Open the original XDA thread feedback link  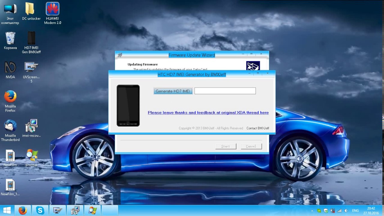pyautogui.click(x=208, y=112)
